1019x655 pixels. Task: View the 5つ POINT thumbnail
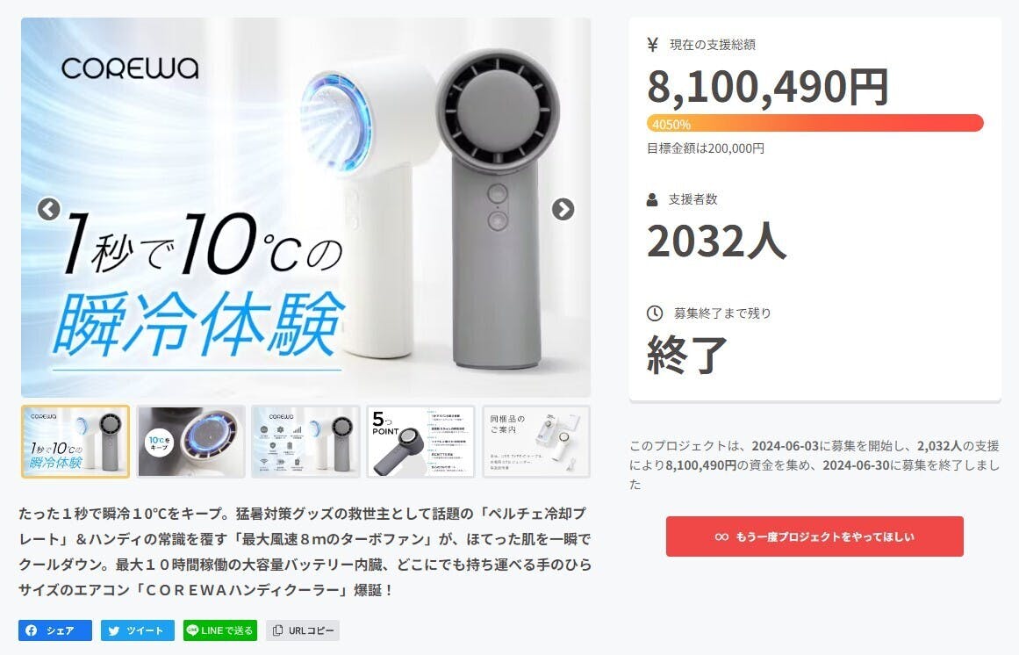click(421, 442)
